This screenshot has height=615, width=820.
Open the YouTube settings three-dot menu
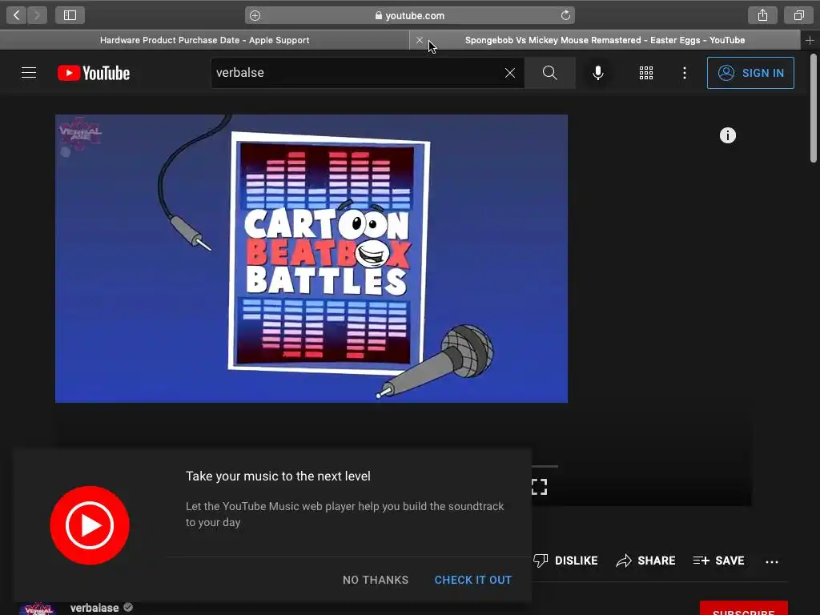click(685, 73)
